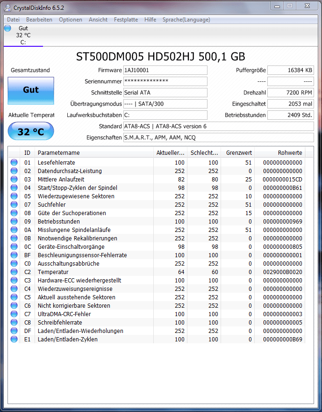Click status orb of Schreibfehlerrate row

(14, 322)
